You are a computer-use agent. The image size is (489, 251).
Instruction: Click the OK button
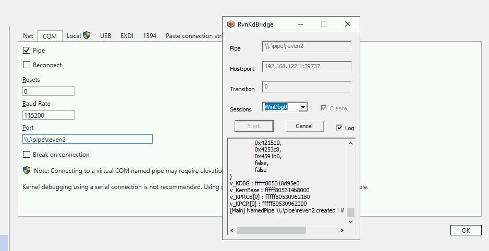click(x=466, y=231)
